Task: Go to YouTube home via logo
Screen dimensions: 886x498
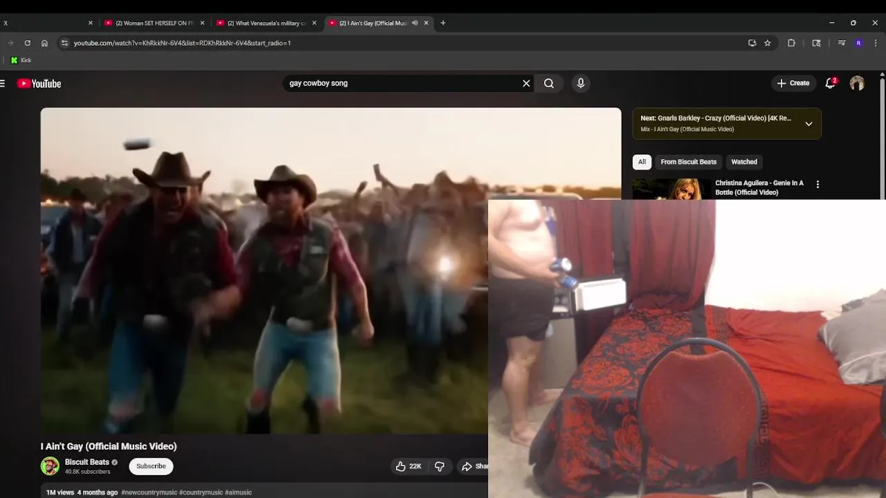Action: click(x=39, y=84)
